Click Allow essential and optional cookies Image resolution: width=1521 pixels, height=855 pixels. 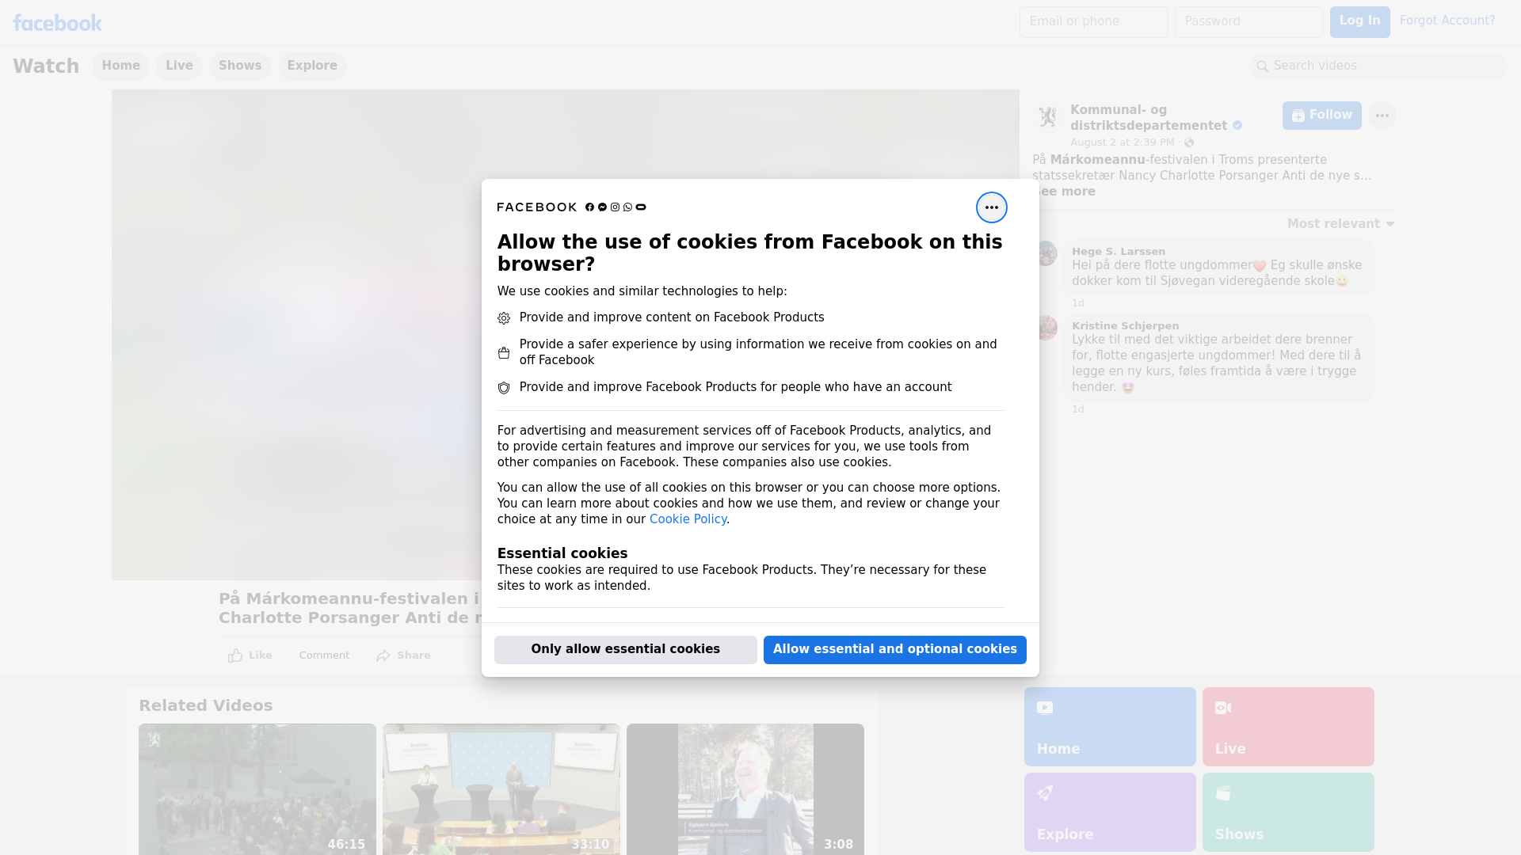tap(895, 650)
